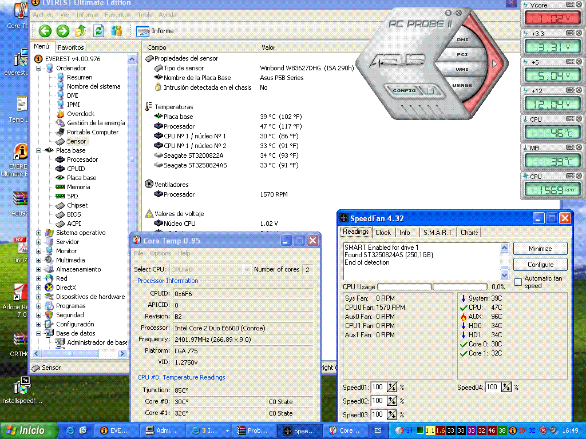Collapse the Base de datos tree node
Screen dimensions: 586x439
pos(38,333)
